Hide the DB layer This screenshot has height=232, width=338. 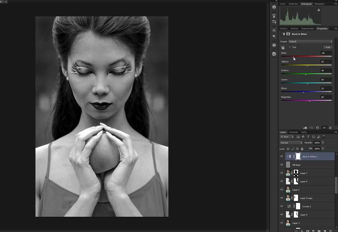point(282,165)
